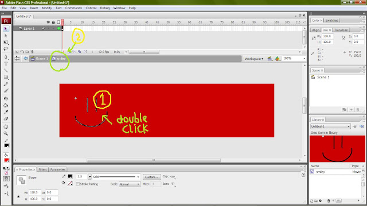Click New Symbol icon in Library
Viewport: 367px width, 206px height.
(x=312, y=201)
